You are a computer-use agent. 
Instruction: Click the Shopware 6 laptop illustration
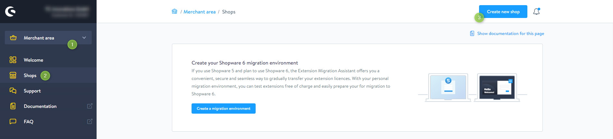tap(497, 87)
